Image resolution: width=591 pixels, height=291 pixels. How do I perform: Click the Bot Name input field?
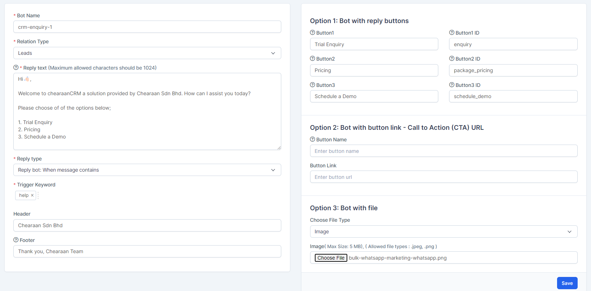coord(147,27)
